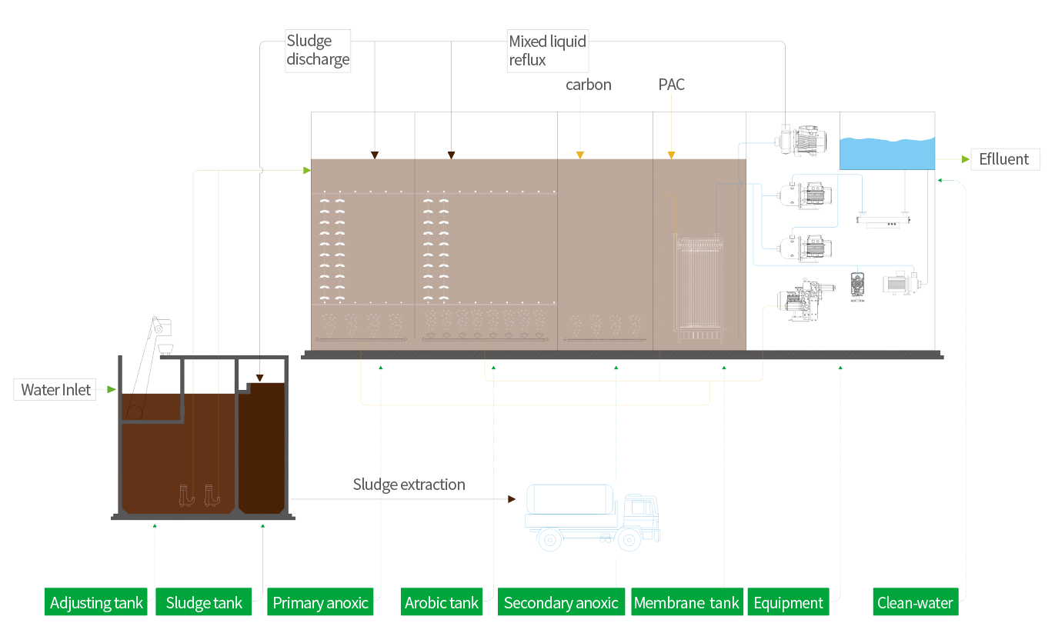This screenshot has height=643, width=1055.
Task: Click the brown arrow dropping into the sludge tank
Action: 260,378
